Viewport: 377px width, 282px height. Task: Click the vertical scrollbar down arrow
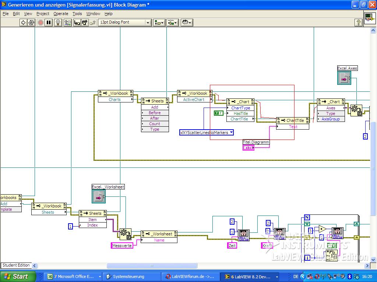[373, 260]
